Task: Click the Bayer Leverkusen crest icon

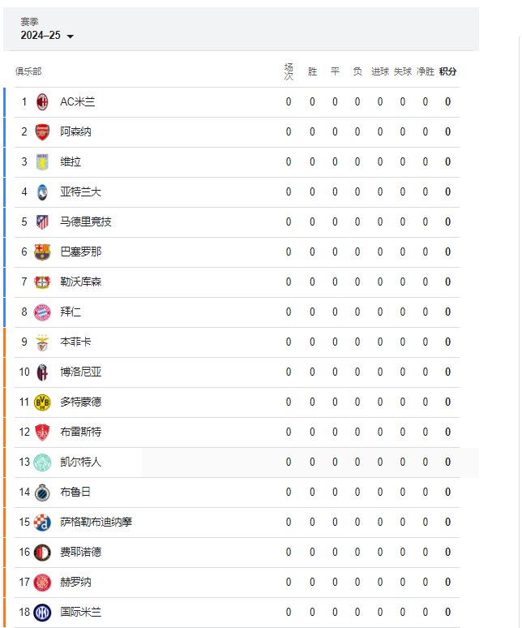Action: pyautogui.click(x=42, y=282)
